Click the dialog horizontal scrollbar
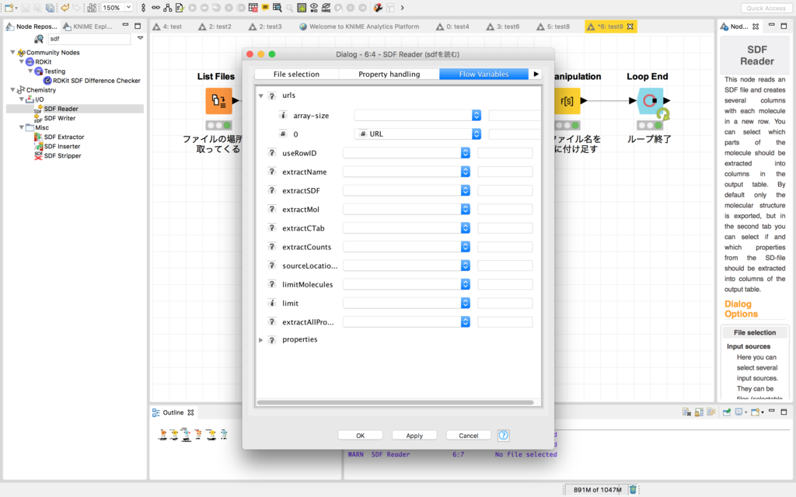This screenshot has height=497, width=796. click(396, 403)
